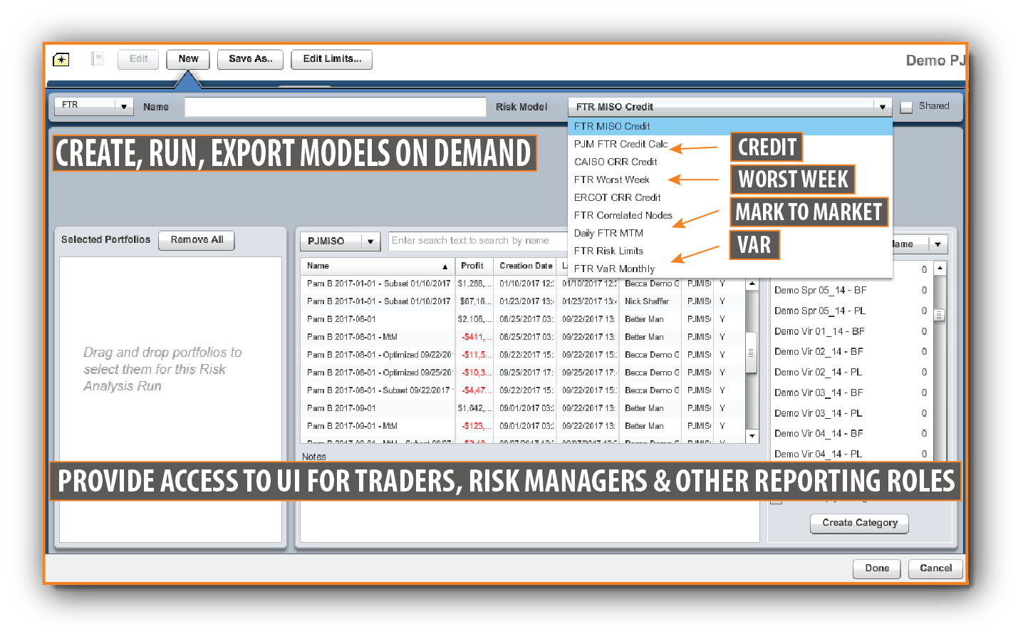Select PJM FTR Credit Calc from list
Viewport: 1023px width, 639px height.
coord(620,144)
